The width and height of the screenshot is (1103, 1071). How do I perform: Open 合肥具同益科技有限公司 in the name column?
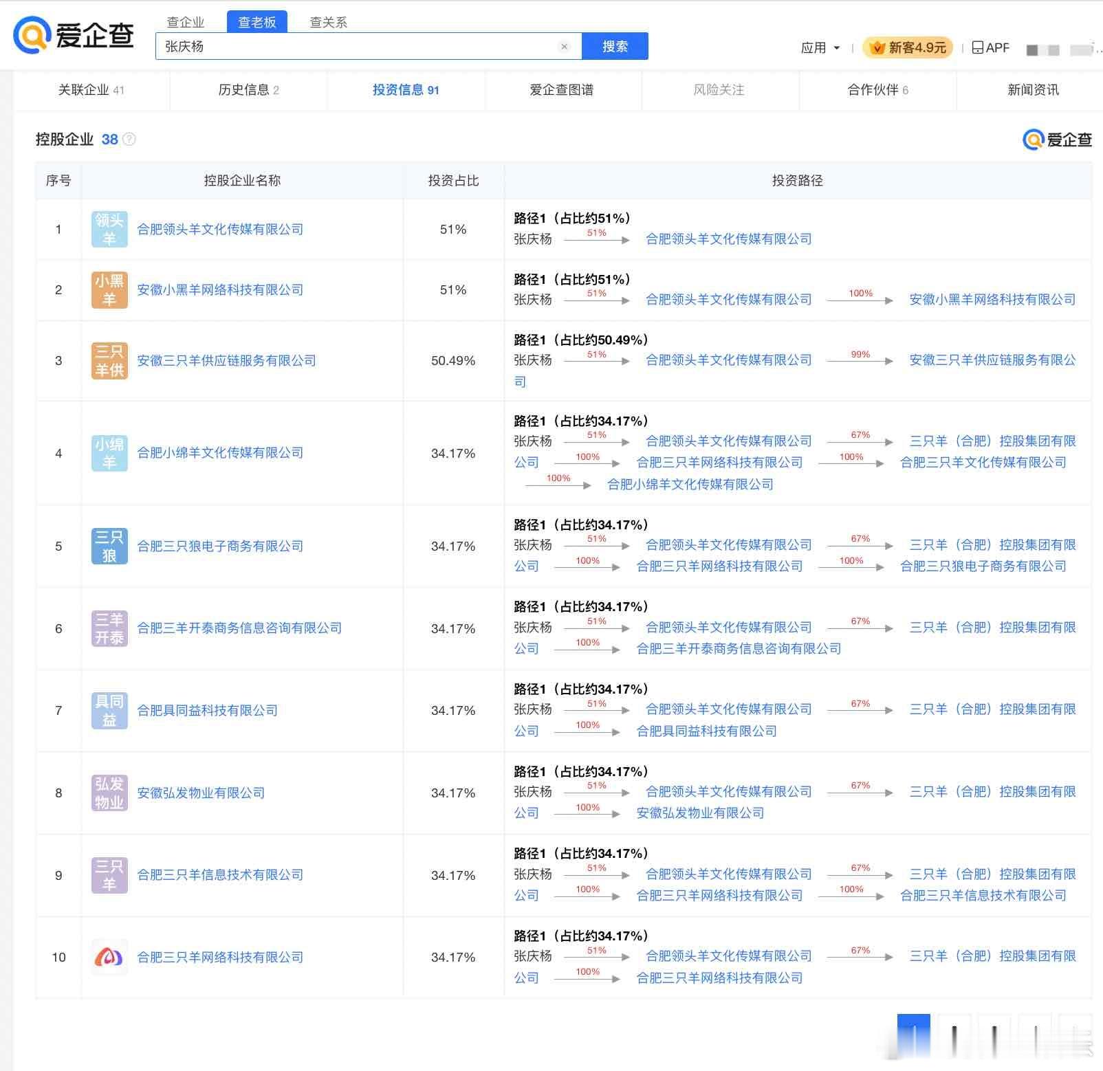207,711
